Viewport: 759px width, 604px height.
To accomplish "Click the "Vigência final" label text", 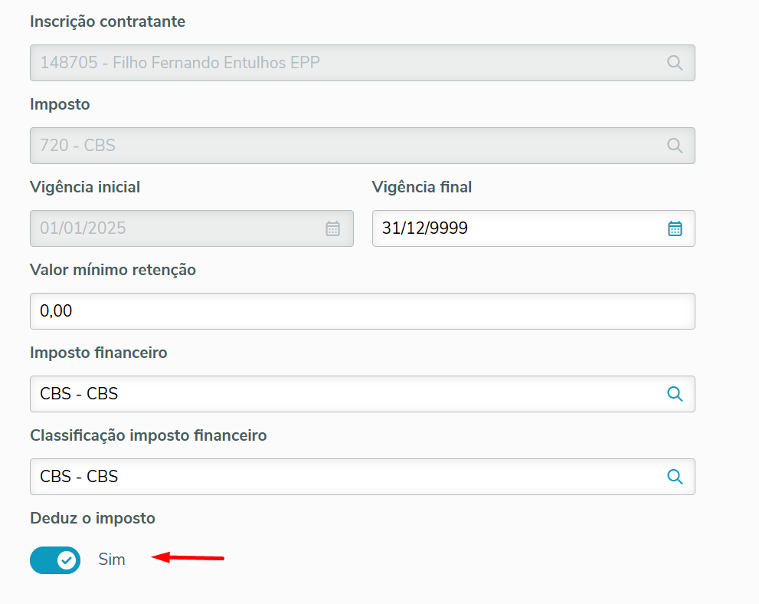I will pos(422,188).
